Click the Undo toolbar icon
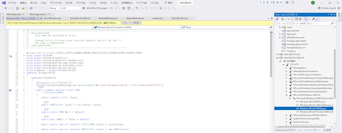 (x=36, y=8)
